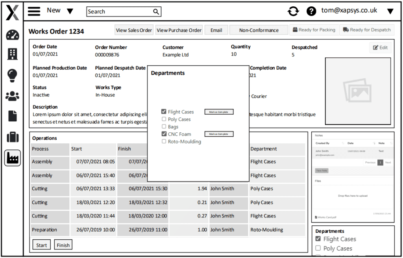The width and height of the screenshot is (403, 258).
Task: Click View Purchase Order button
Action: pos(179,30)
